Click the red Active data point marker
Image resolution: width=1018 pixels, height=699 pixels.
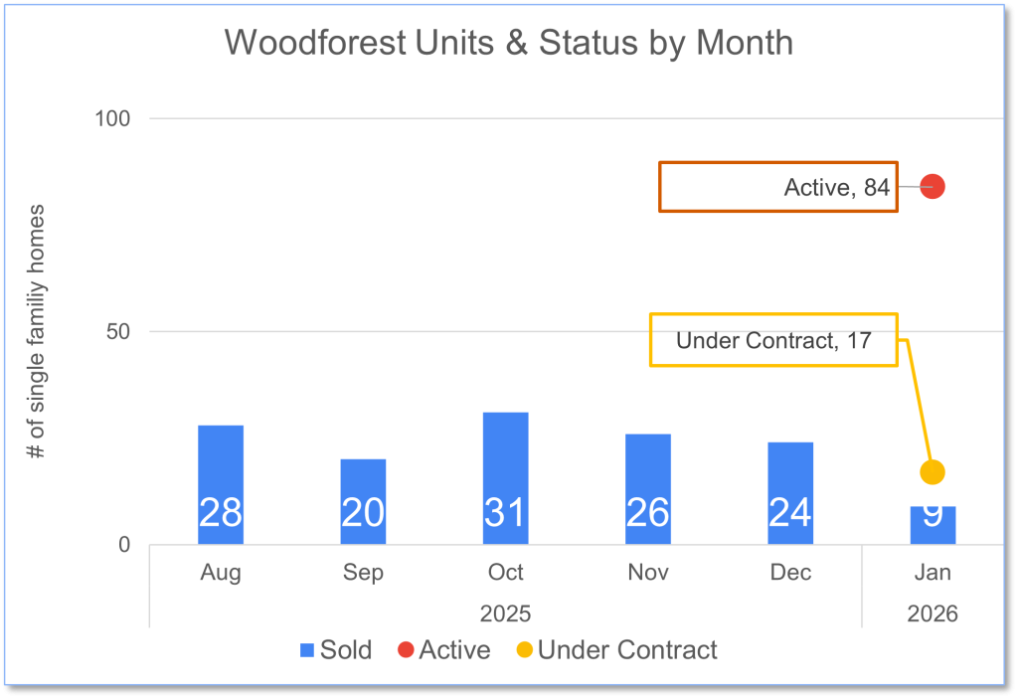pyautogui.click(x=932, y=186)
